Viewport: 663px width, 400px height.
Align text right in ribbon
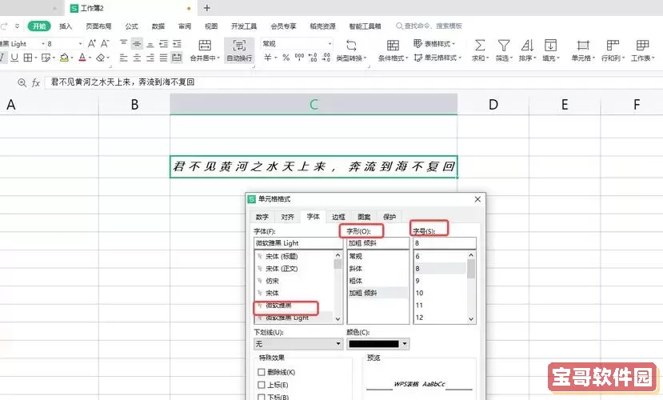(x=150, y=58)
